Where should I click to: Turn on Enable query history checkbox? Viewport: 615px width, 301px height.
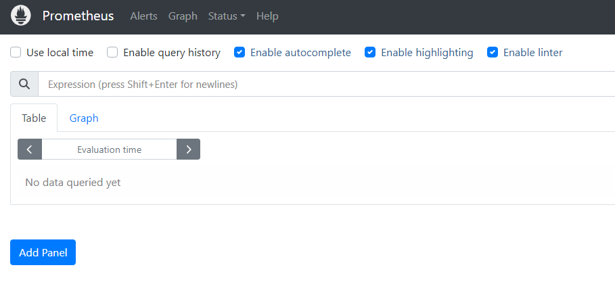pyautogui.click(x=112, y=52)
